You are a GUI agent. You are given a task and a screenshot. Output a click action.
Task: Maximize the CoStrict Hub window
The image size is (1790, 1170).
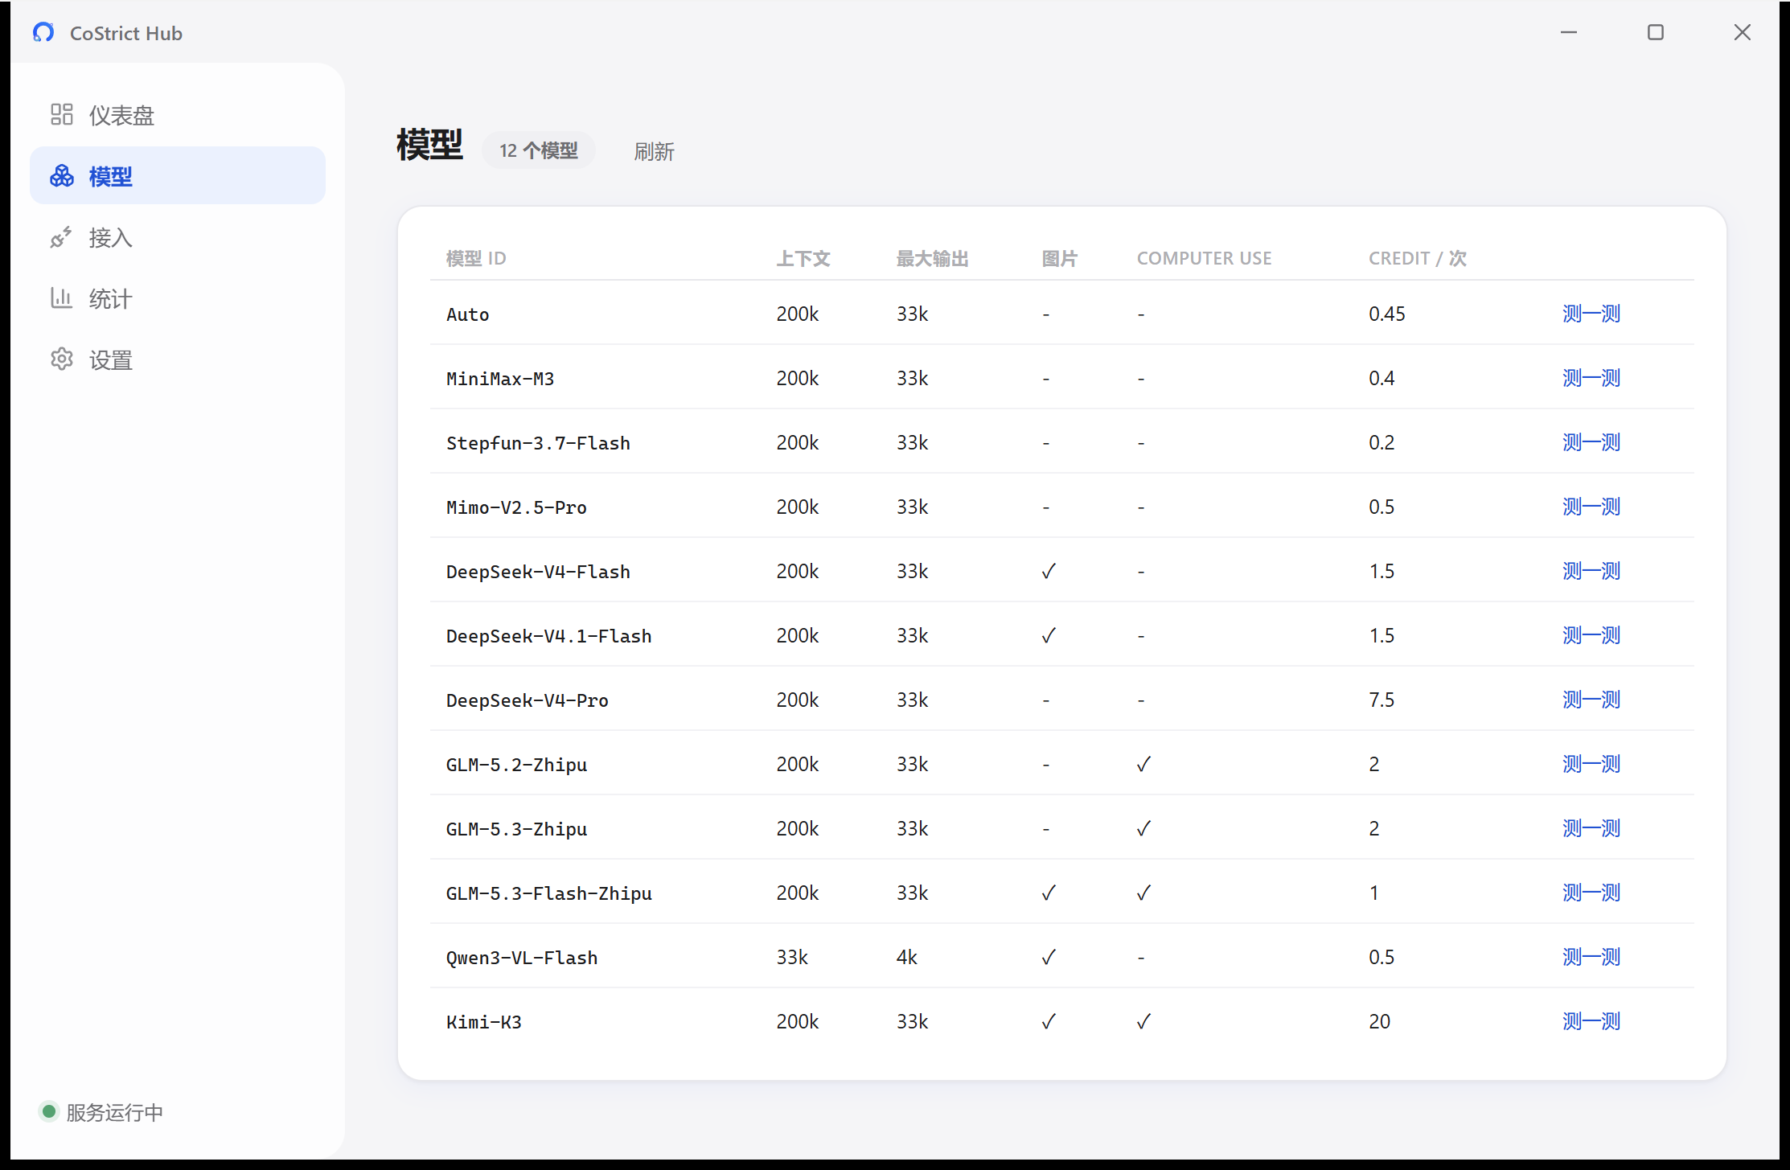pyautogui.click(x=1656, y=32)
